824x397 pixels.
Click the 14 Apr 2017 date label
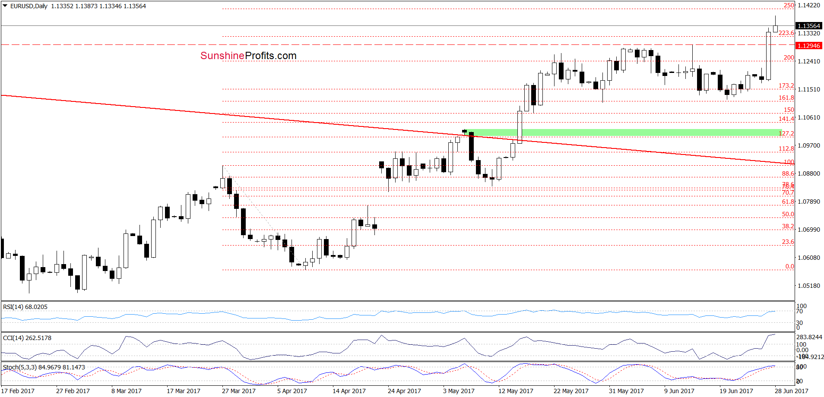(x=349, y=391)
